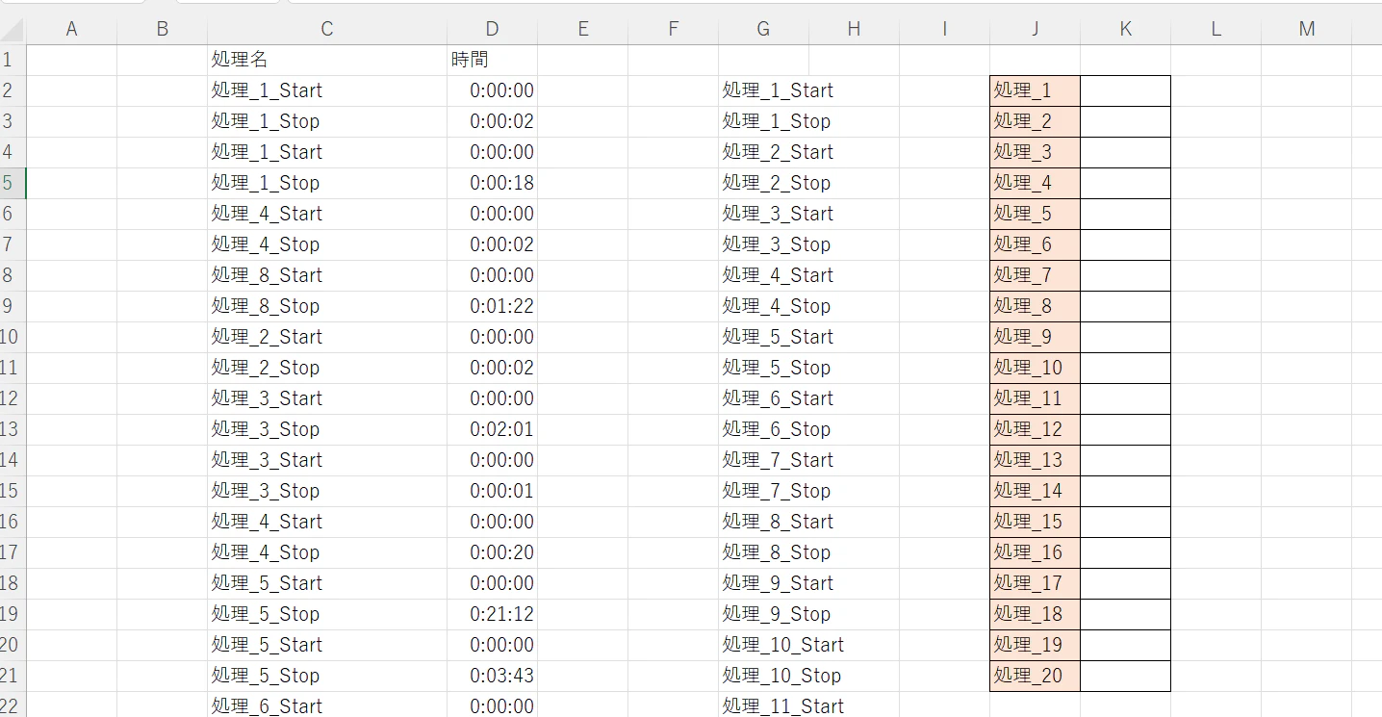Click the 処理名 header cell

click(x=327, y=60)
